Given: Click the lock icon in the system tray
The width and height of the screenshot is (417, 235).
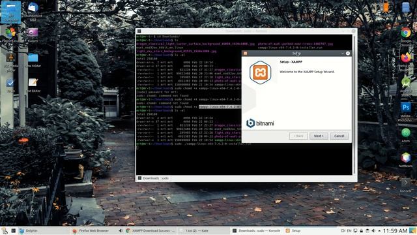Looking at the screenshot, I should tap(361, 230).
